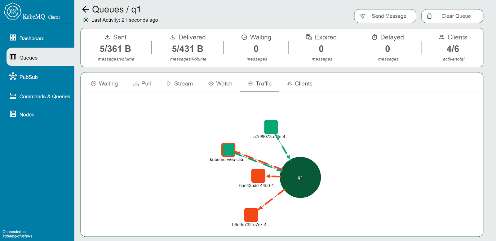Click the Delayed count 0
The height and width of the screenshot is (241, 496).
(387, 49)
